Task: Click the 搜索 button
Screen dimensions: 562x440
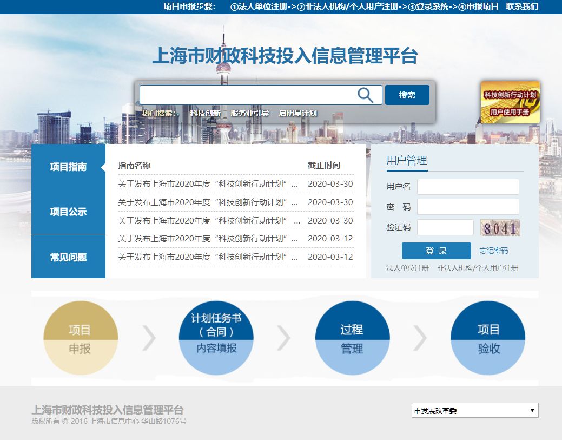Action: point(407,95)
